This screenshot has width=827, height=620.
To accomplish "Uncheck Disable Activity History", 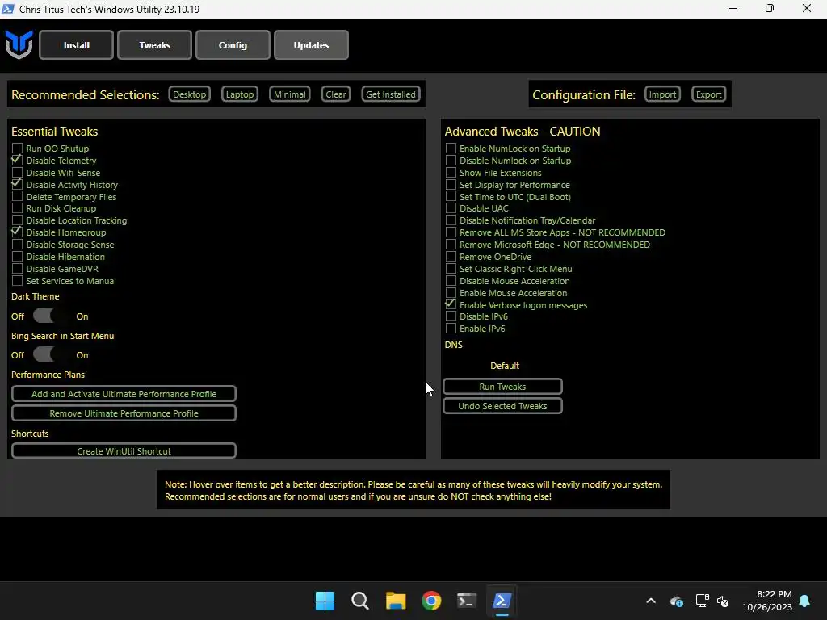I will click(18, 185).
